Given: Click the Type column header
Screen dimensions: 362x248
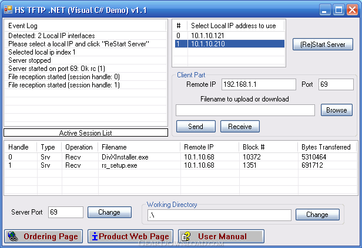Looking at the screenshot, I should tap(49, 147).
